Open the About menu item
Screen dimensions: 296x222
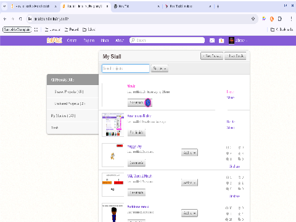click(120, 41)
